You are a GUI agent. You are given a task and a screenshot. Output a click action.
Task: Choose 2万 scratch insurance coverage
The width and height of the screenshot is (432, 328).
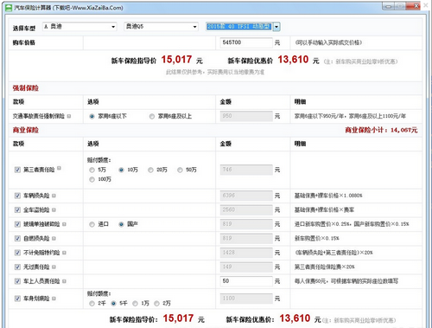point(156,304)
